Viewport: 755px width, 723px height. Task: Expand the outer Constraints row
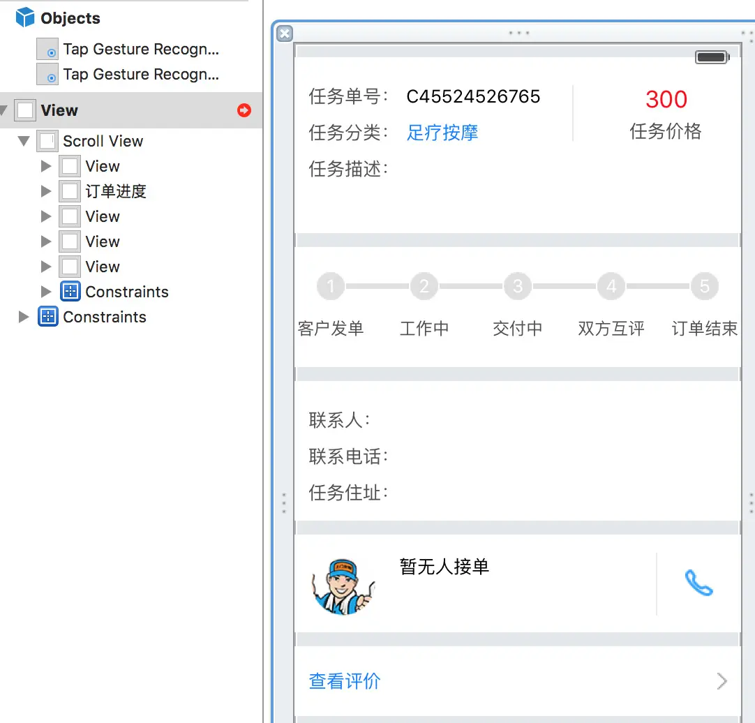tap(24, 316)
